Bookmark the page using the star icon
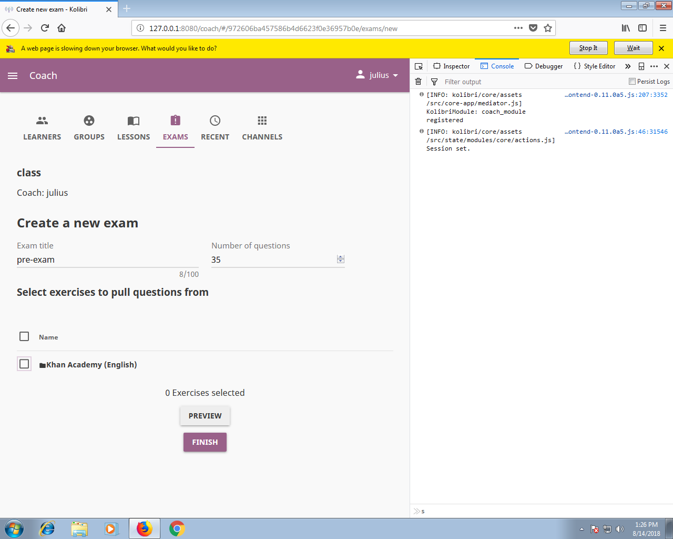The image size is (673, 539). point(547,28)
